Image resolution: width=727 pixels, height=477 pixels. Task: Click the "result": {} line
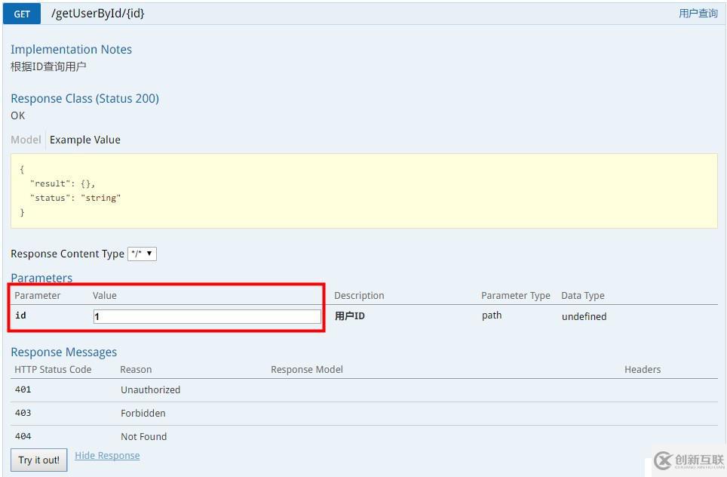(x=63, y=183)
